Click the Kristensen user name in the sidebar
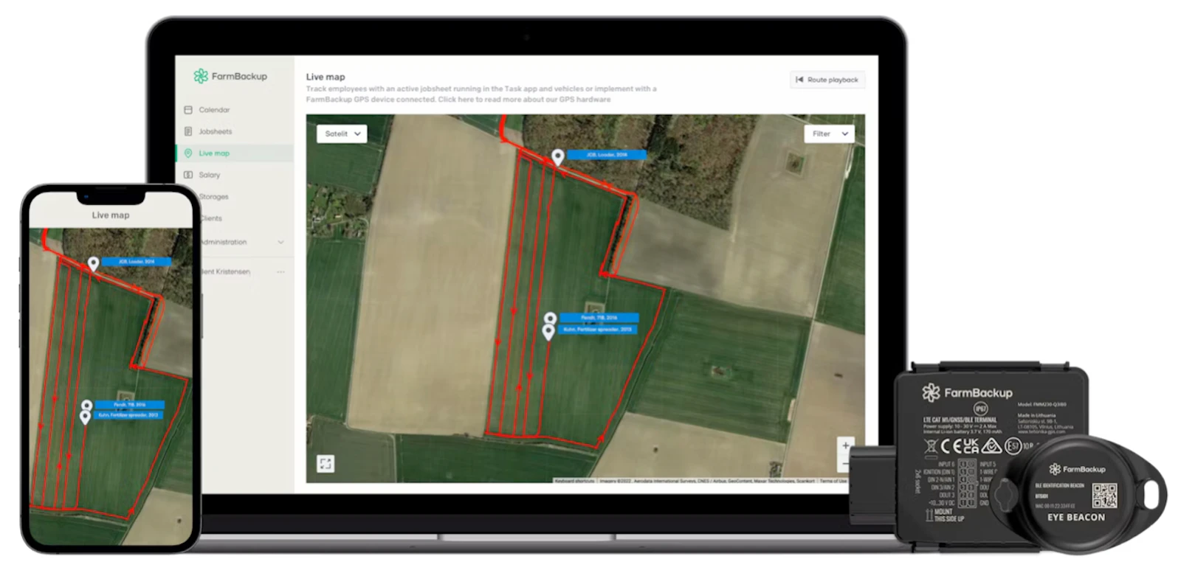 (226, 272)
